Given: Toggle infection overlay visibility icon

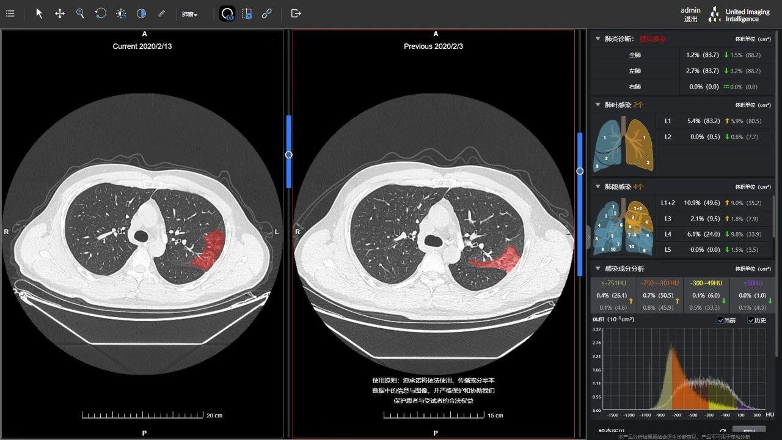Looking at the screenshot, I should (227, 13).
